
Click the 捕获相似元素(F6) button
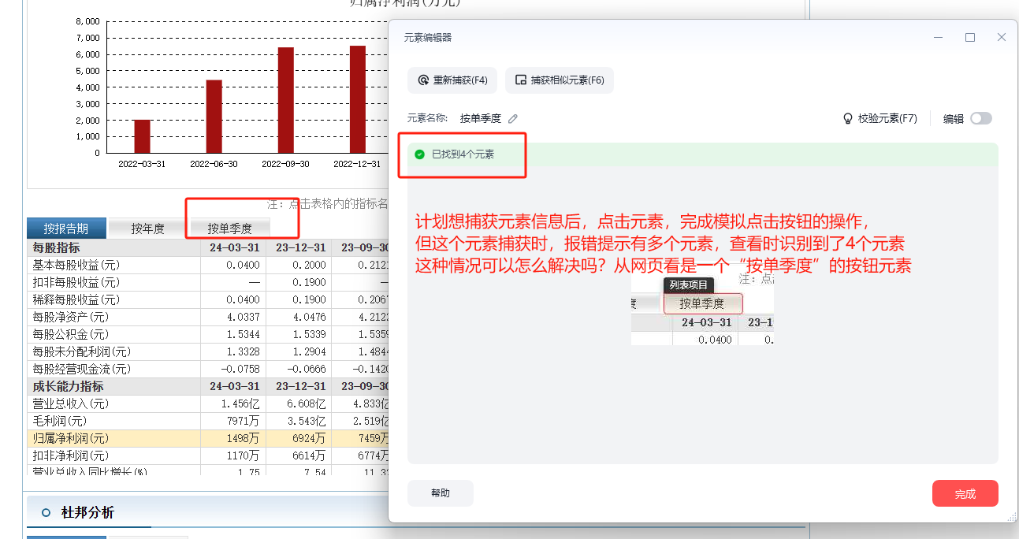click(560, 80)
